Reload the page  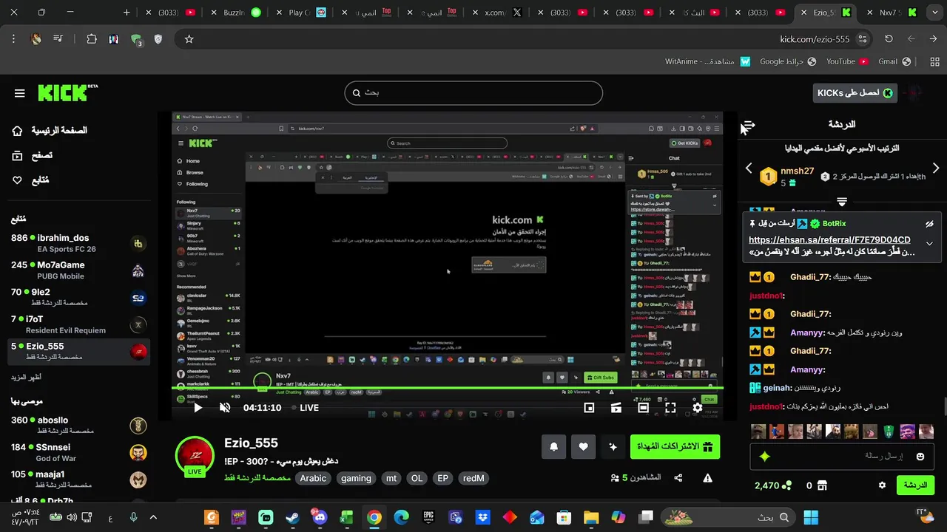tap(889, 39)
